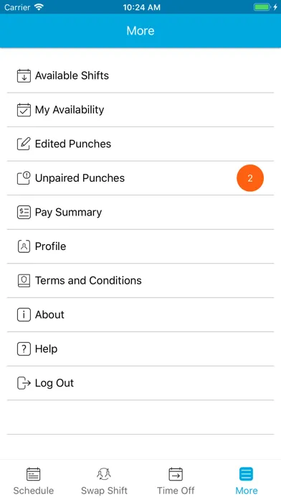This screenshot has height=500, width=281.
Task: Tap the Edited Punches pencil icon
Action: pyautogui.click(x=24, y=144)
